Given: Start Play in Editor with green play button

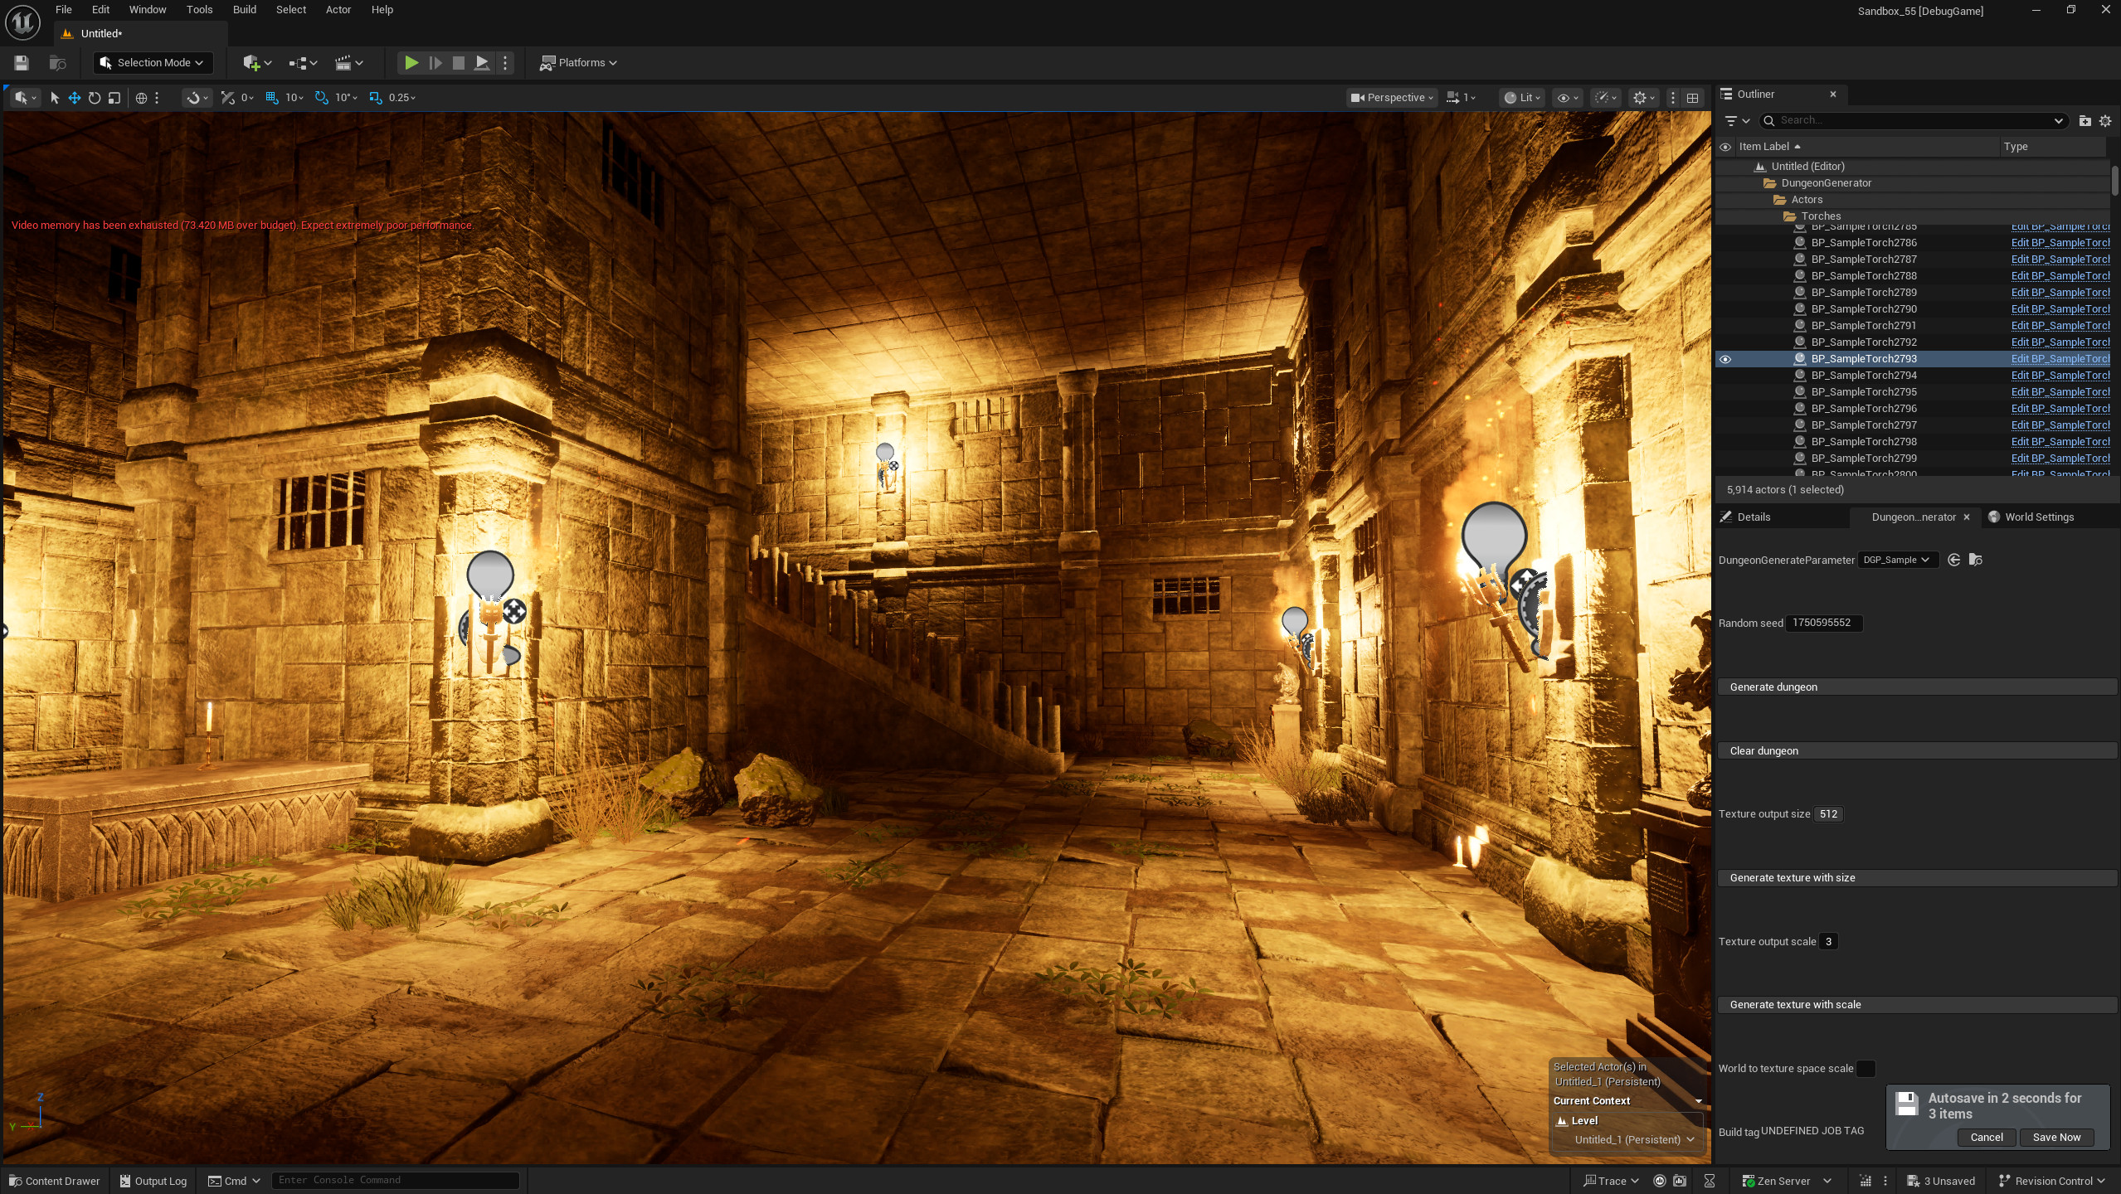Looking at the screenshot, I should 411,63.
